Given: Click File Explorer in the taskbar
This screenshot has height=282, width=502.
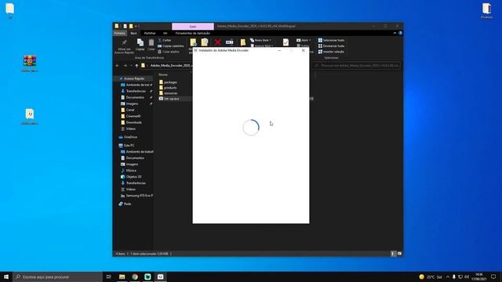Looking at the screenshot, I should 122,277.
